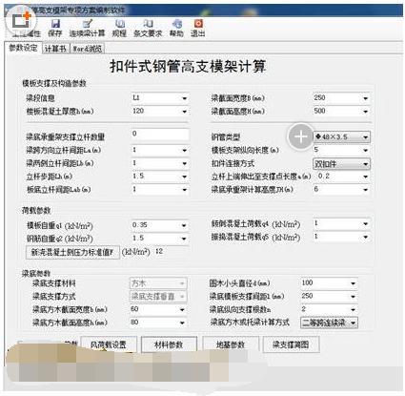The image size is (405, 396).
Task: Open the 钢筋自重q2 dropdown showing 1.5
Action: point(160,239)
